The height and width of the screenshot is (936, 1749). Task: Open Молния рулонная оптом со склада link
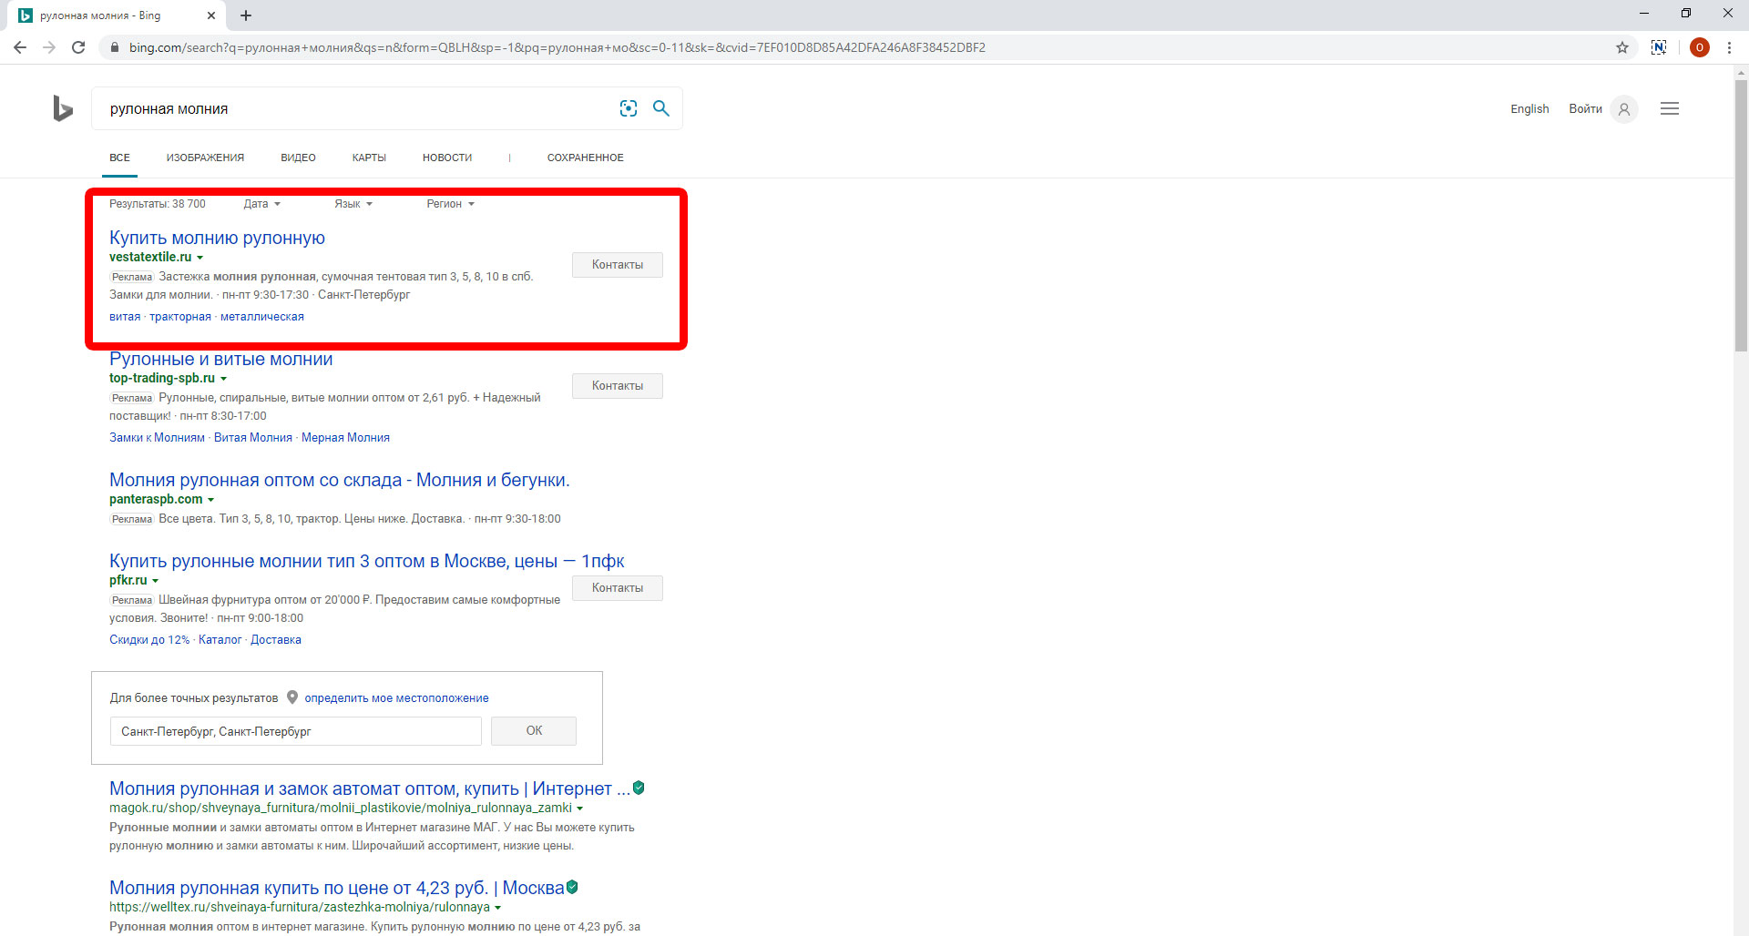[340, 480]
